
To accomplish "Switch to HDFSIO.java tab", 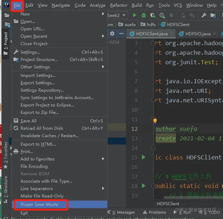I will [198, 34].
